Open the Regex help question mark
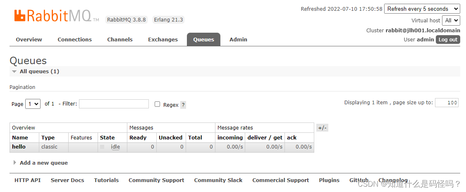 [183, 105]
